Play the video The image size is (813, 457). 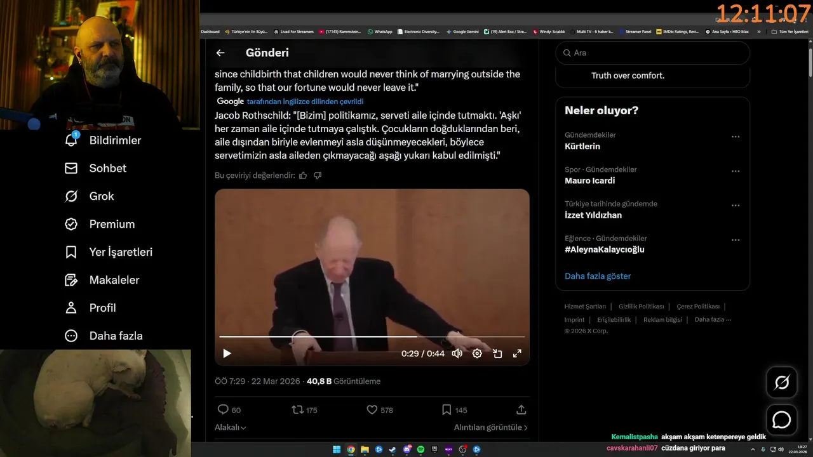click(x=227, y=354)
